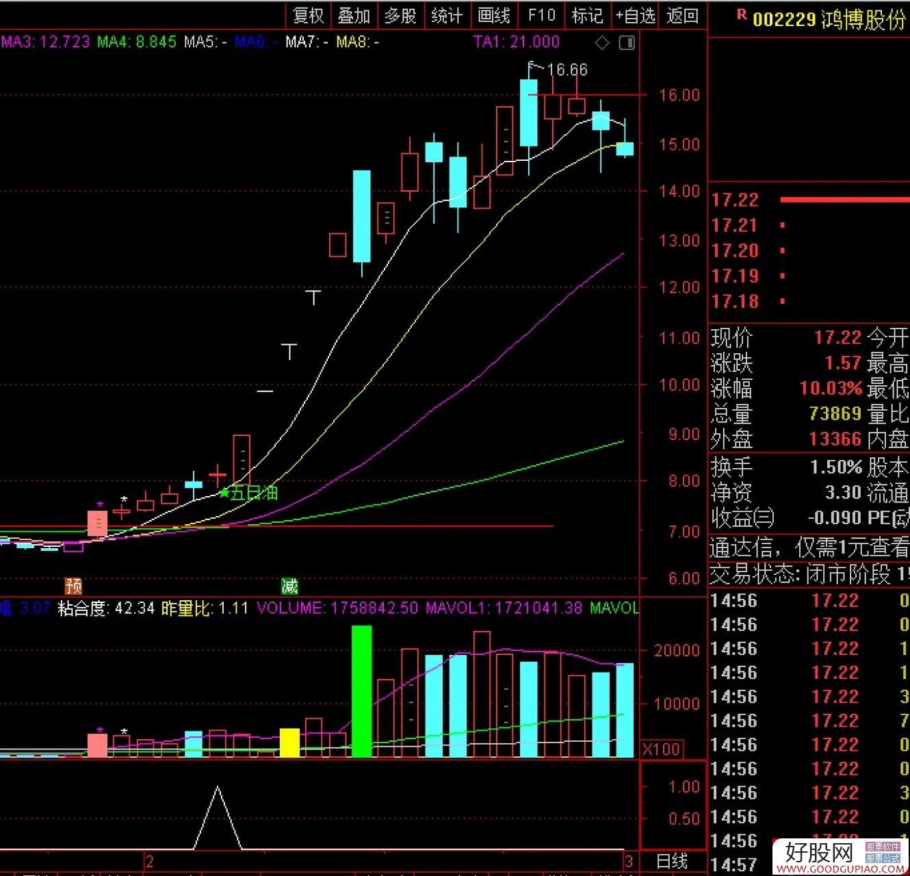This screenshot has height=876, width=910.
Task: Click the VOLUME: 1758842.50 label
Action: tap(337, 608)
